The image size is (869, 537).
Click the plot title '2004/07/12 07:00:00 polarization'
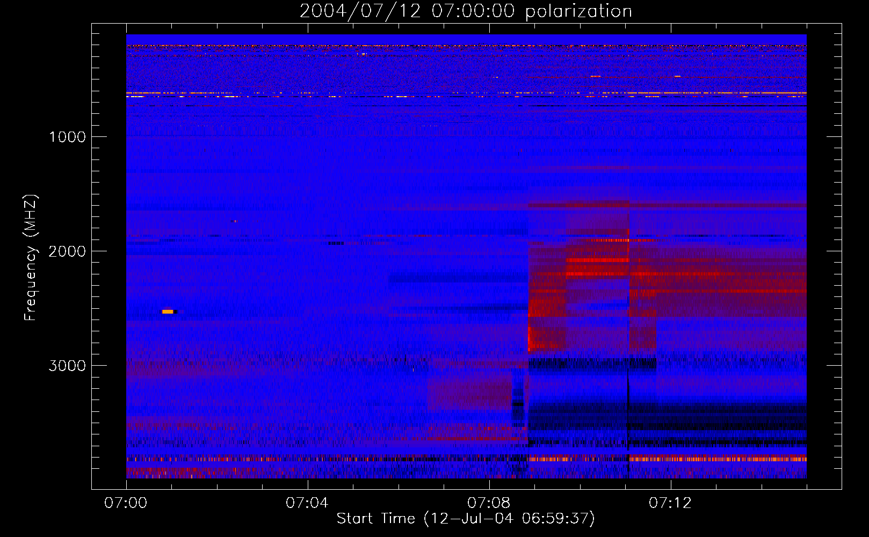tap(466, 11)
